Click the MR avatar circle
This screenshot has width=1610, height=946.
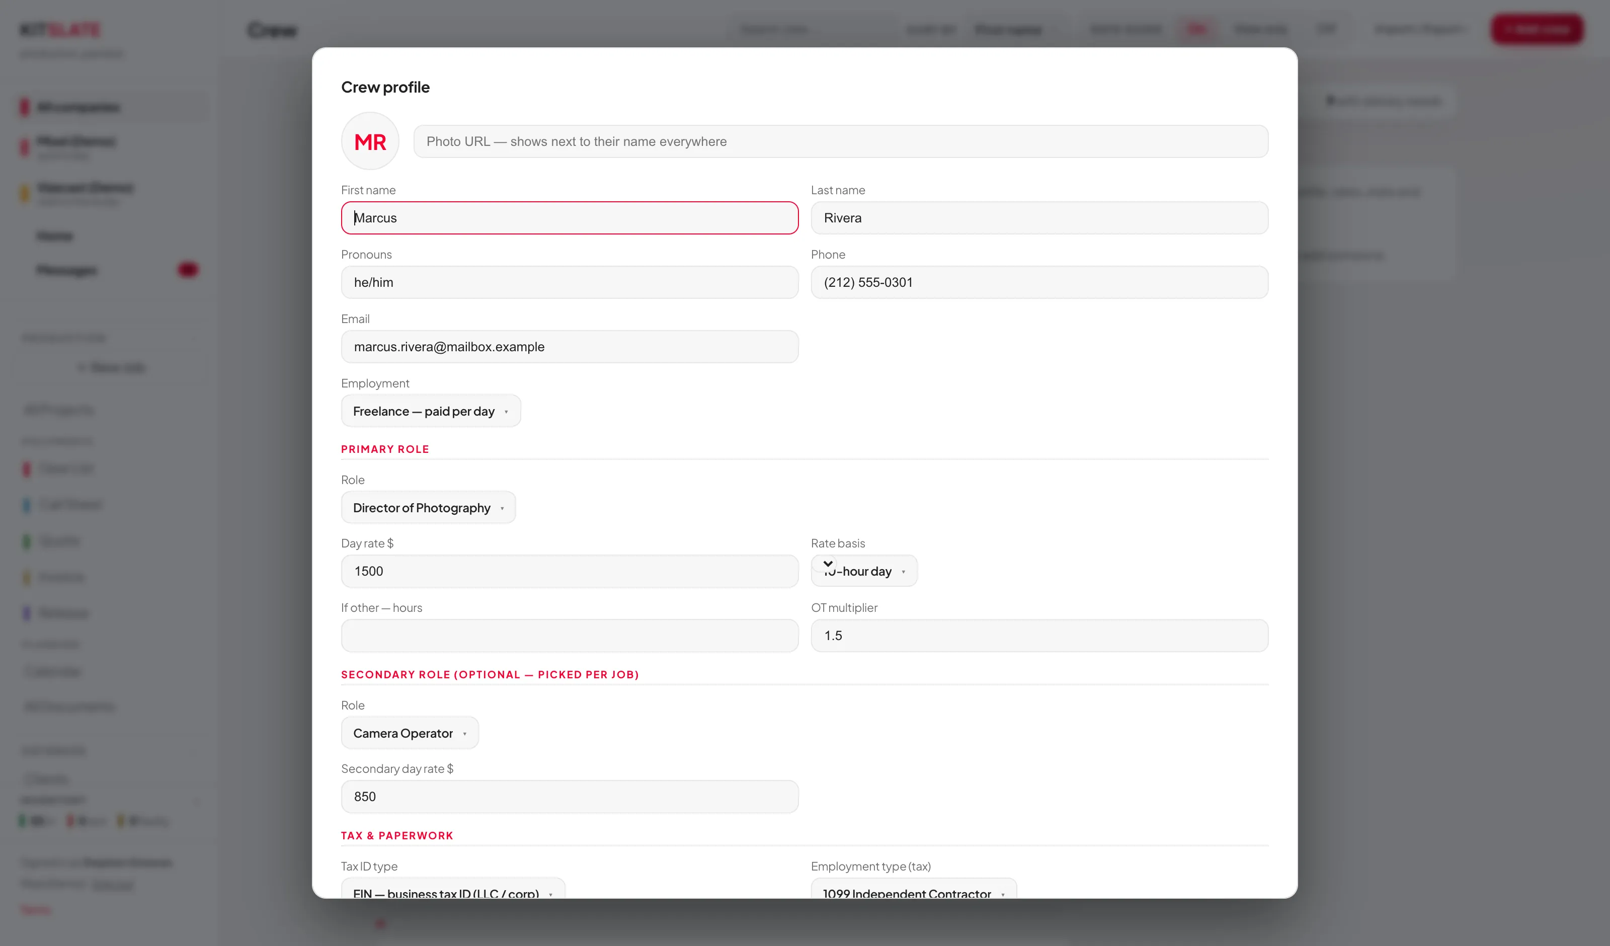370,141
